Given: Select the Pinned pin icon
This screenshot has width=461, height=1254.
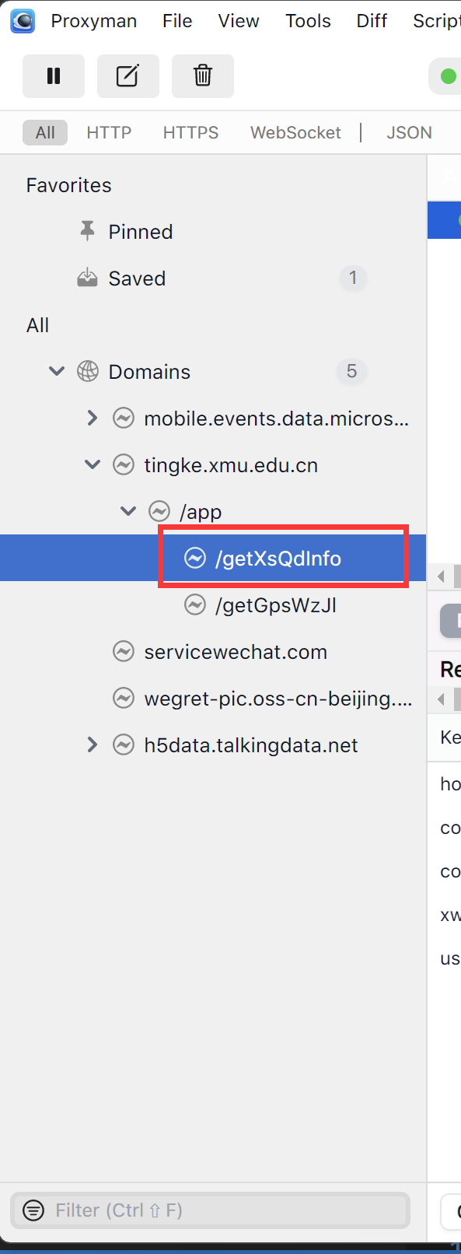Looking at the screenshot, I should coord(87,231).
